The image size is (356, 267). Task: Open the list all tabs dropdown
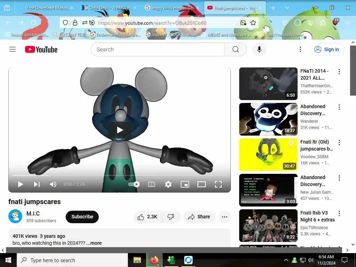coord(287,8)
